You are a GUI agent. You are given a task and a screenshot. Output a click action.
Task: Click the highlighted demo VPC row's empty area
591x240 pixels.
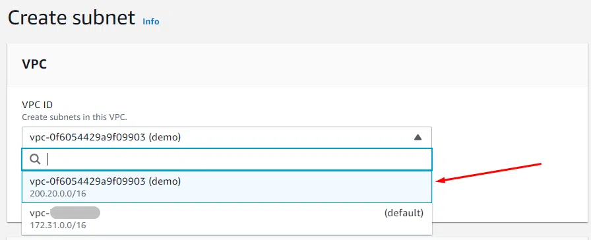[x=301, y=187]
